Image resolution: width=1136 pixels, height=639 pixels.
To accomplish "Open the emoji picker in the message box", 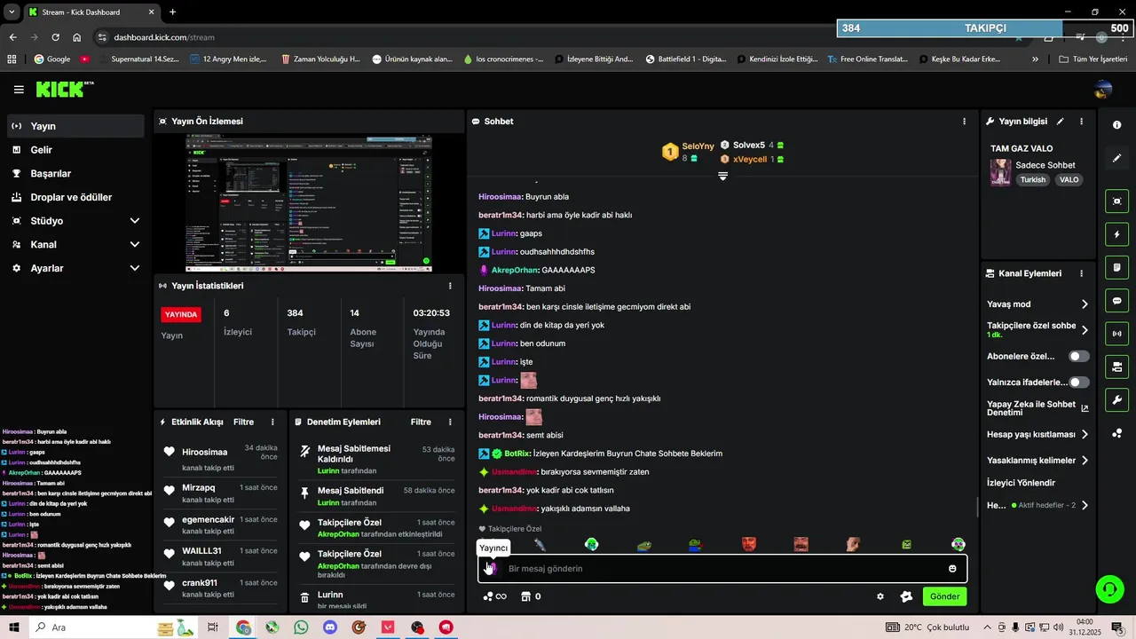I will pyautogui.click(x=952, y=569).
